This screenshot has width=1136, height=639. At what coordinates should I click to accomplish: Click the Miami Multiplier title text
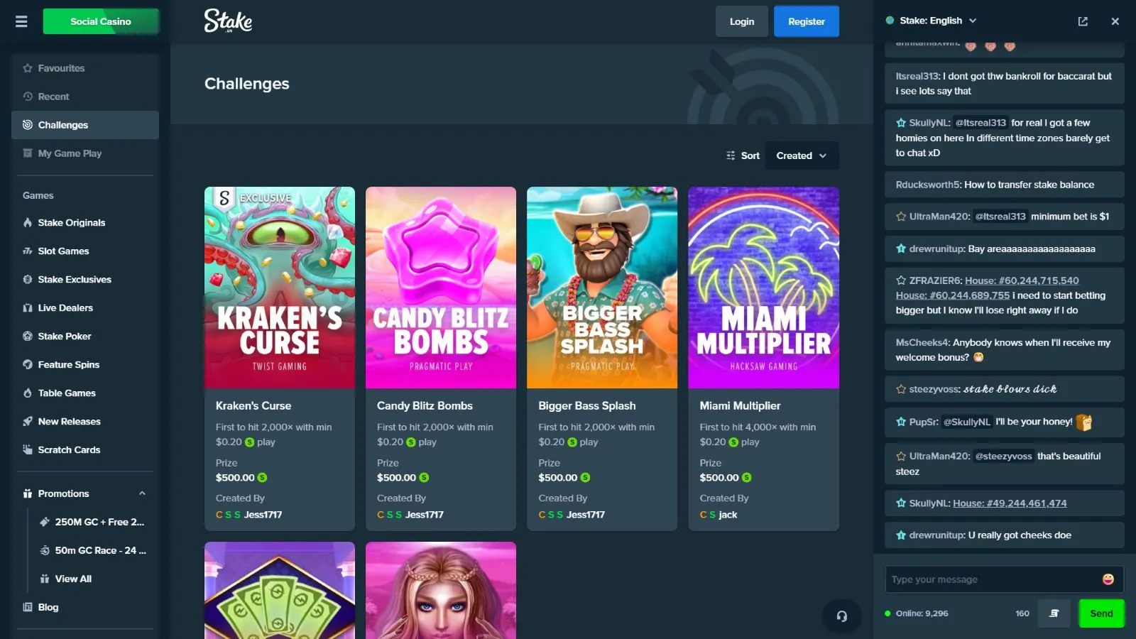click(x=740, y=405)
